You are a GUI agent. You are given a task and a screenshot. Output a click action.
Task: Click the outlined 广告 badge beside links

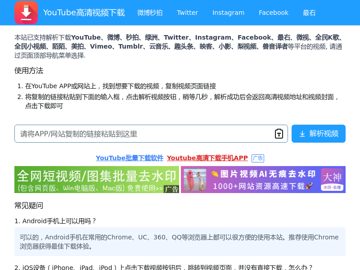coord(258,158)
